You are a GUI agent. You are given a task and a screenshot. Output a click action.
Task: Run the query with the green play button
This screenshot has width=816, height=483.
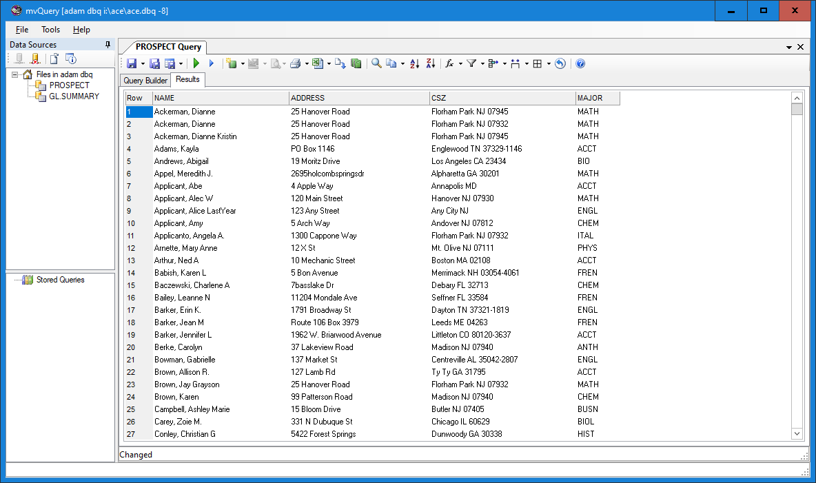pyautogui.click(x=196, y=63)
